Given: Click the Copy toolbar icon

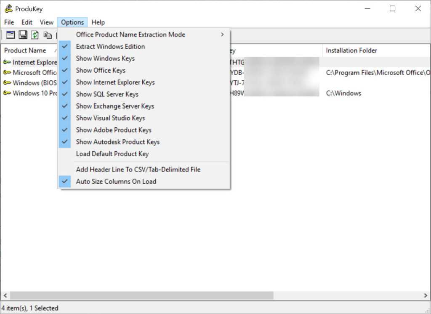Looking at the screenshot, I should click(x=48, y=35).
